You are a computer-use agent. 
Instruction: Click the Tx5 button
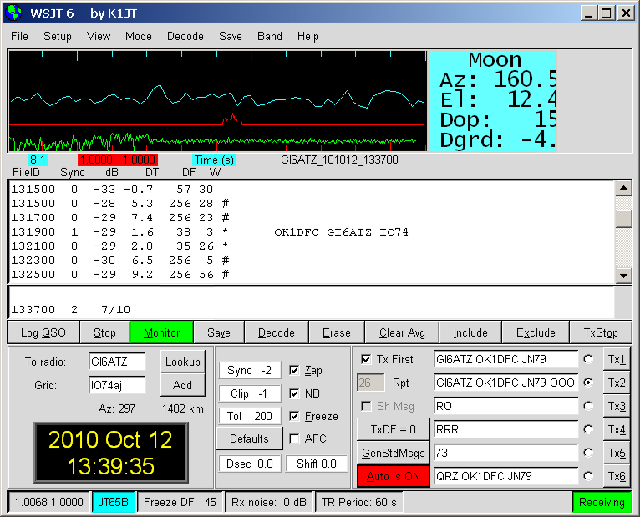617,453
